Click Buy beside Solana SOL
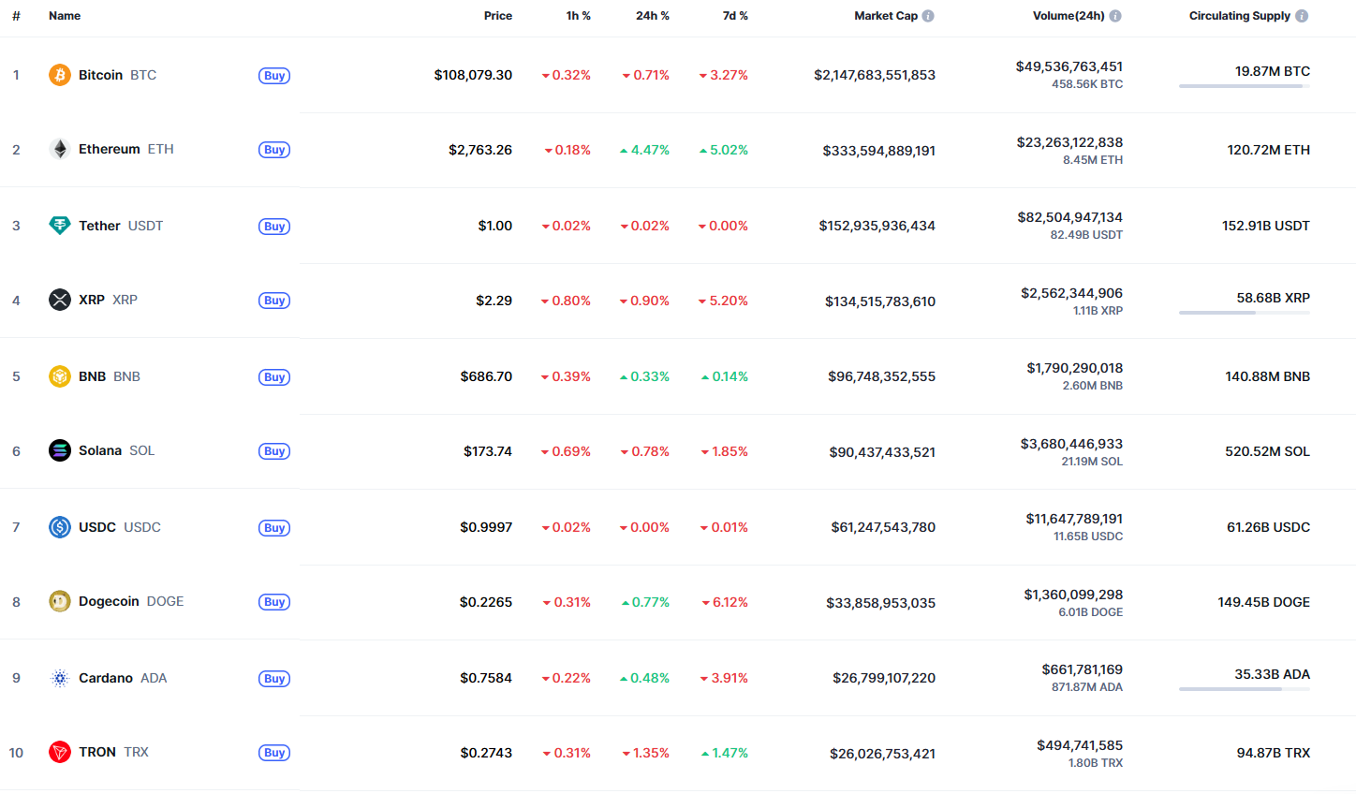Image resolution: width=1356 pixels, height=794 pixels. (274, 451)
